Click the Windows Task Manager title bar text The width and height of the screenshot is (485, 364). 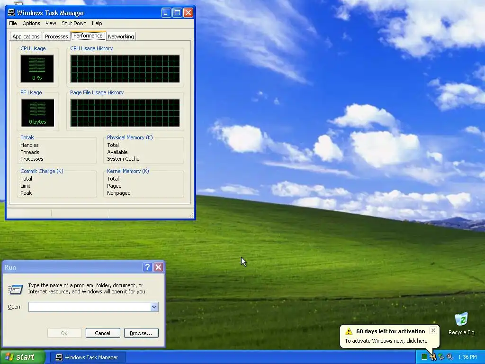tap(50, 13)
